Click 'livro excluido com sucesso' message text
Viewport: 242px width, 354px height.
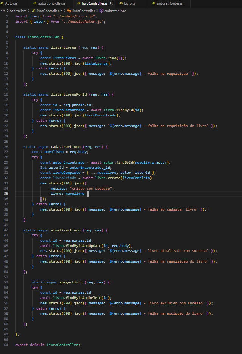(175, 303)
